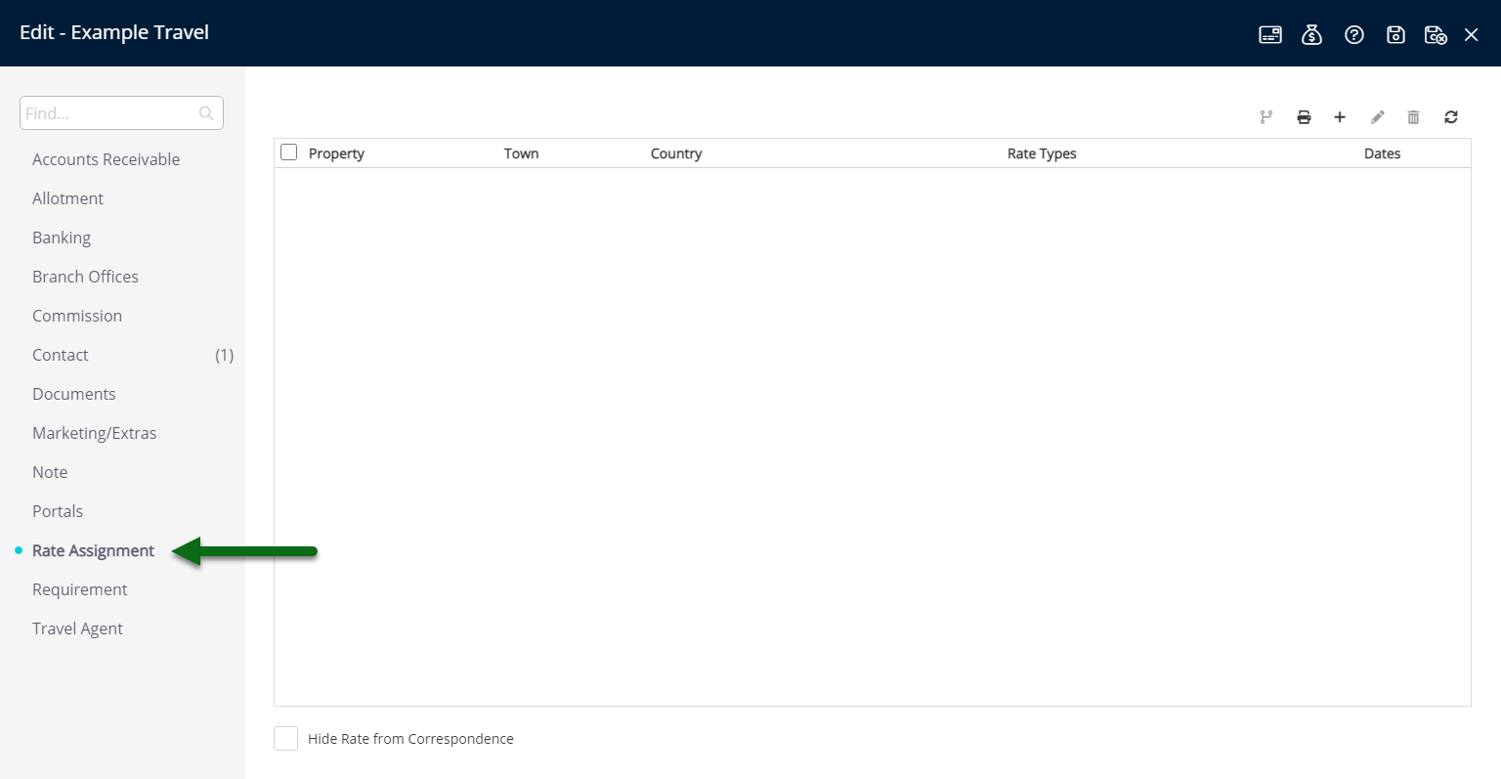1501x779 pixels.
Task: Enable Hide Rate from Correspondence checkbox
Action: click(x=285, y=739)
